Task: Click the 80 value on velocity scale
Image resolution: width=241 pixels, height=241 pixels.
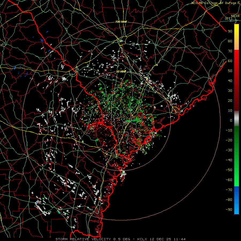Action: 230,41
